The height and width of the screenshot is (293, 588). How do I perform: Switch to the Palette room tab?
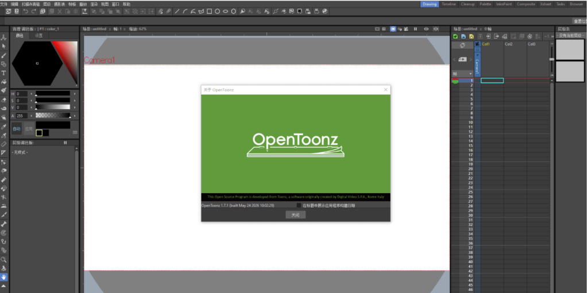(485, 4)
